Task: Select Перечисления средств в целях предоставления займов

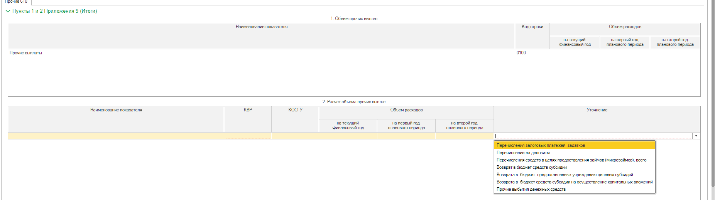Action: click(x=571, y=160)
